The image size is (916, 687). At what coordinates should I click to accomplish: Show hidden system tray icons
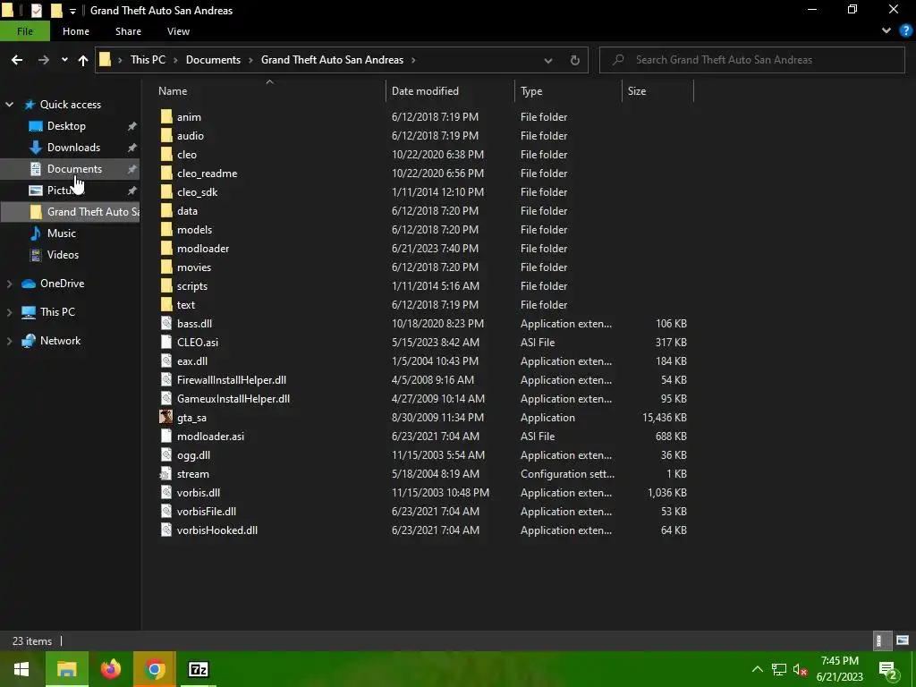click(x=757, y=669)
